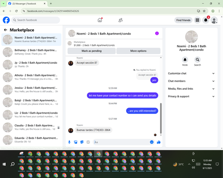Open Athota conversation in list
This screenshot has width=223, height=178.
tap(31, 77)
